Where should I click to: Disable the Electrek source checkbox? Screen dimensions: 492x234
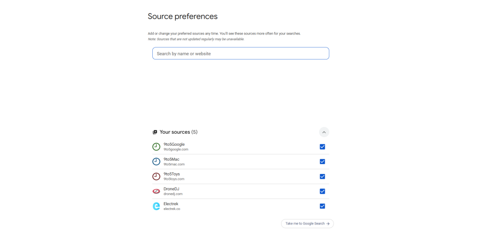click(x=322, y=206)
